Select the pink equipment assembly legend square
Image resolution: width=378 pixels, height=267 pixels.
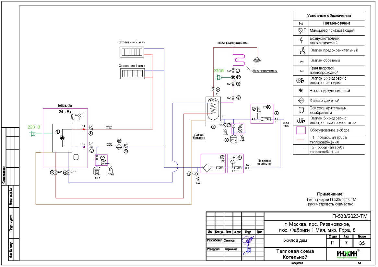[301, 130]
